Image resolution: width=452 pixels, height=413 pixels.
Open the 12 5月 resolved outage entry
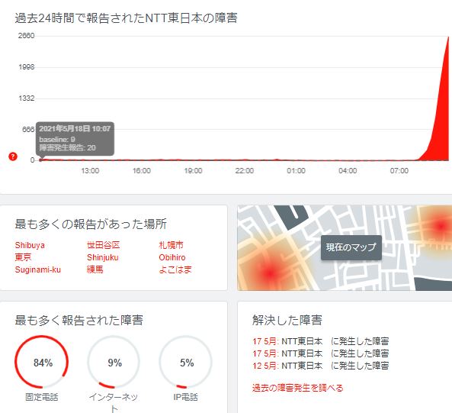[321, 366]
